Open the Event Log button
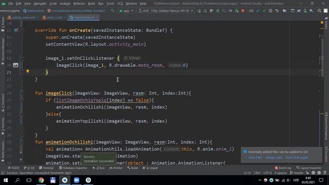 [283, 168]
